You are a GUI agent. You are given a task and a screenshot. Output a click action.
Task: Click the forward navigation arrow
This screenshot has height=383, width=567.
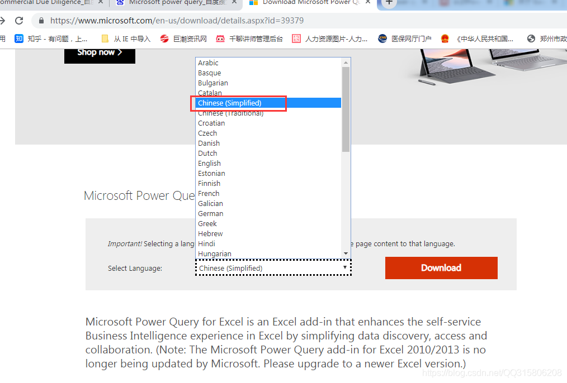point(3,21)
